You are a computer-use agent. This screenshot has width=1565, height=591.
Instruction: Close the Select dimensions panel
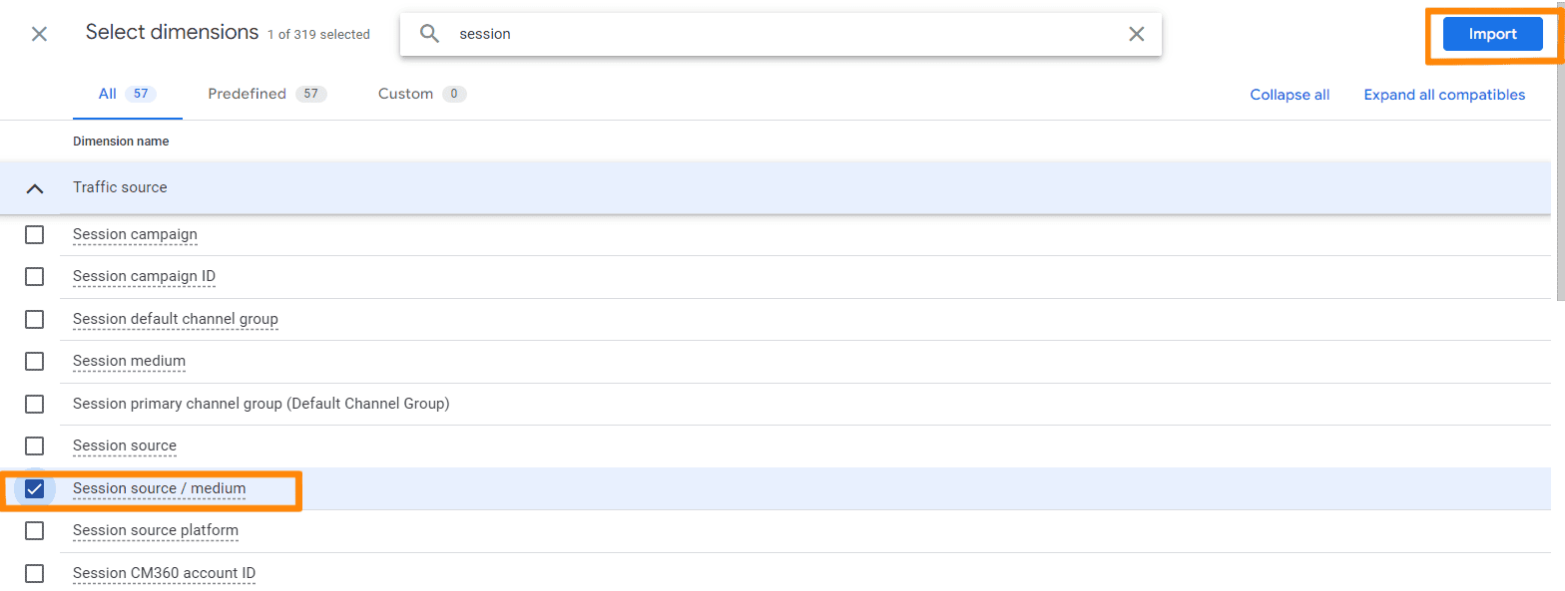click(39, 34)
